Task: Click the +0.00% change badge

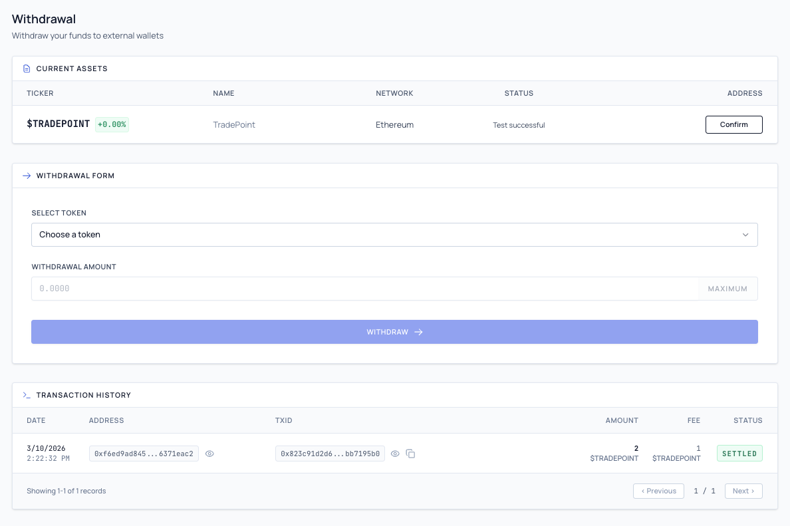Action: coord(112,124)
